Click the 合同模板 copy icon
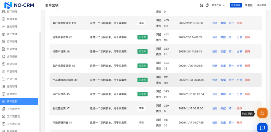Screen dimensions: 271x132 (x=4, y=56)
